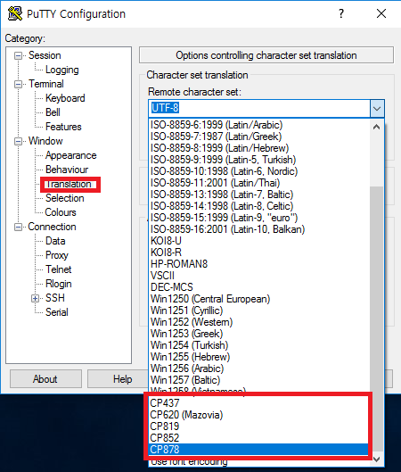Screen dimensions: 401x472
Task: Pick CP437 from the list
Action: pos(258,403)
